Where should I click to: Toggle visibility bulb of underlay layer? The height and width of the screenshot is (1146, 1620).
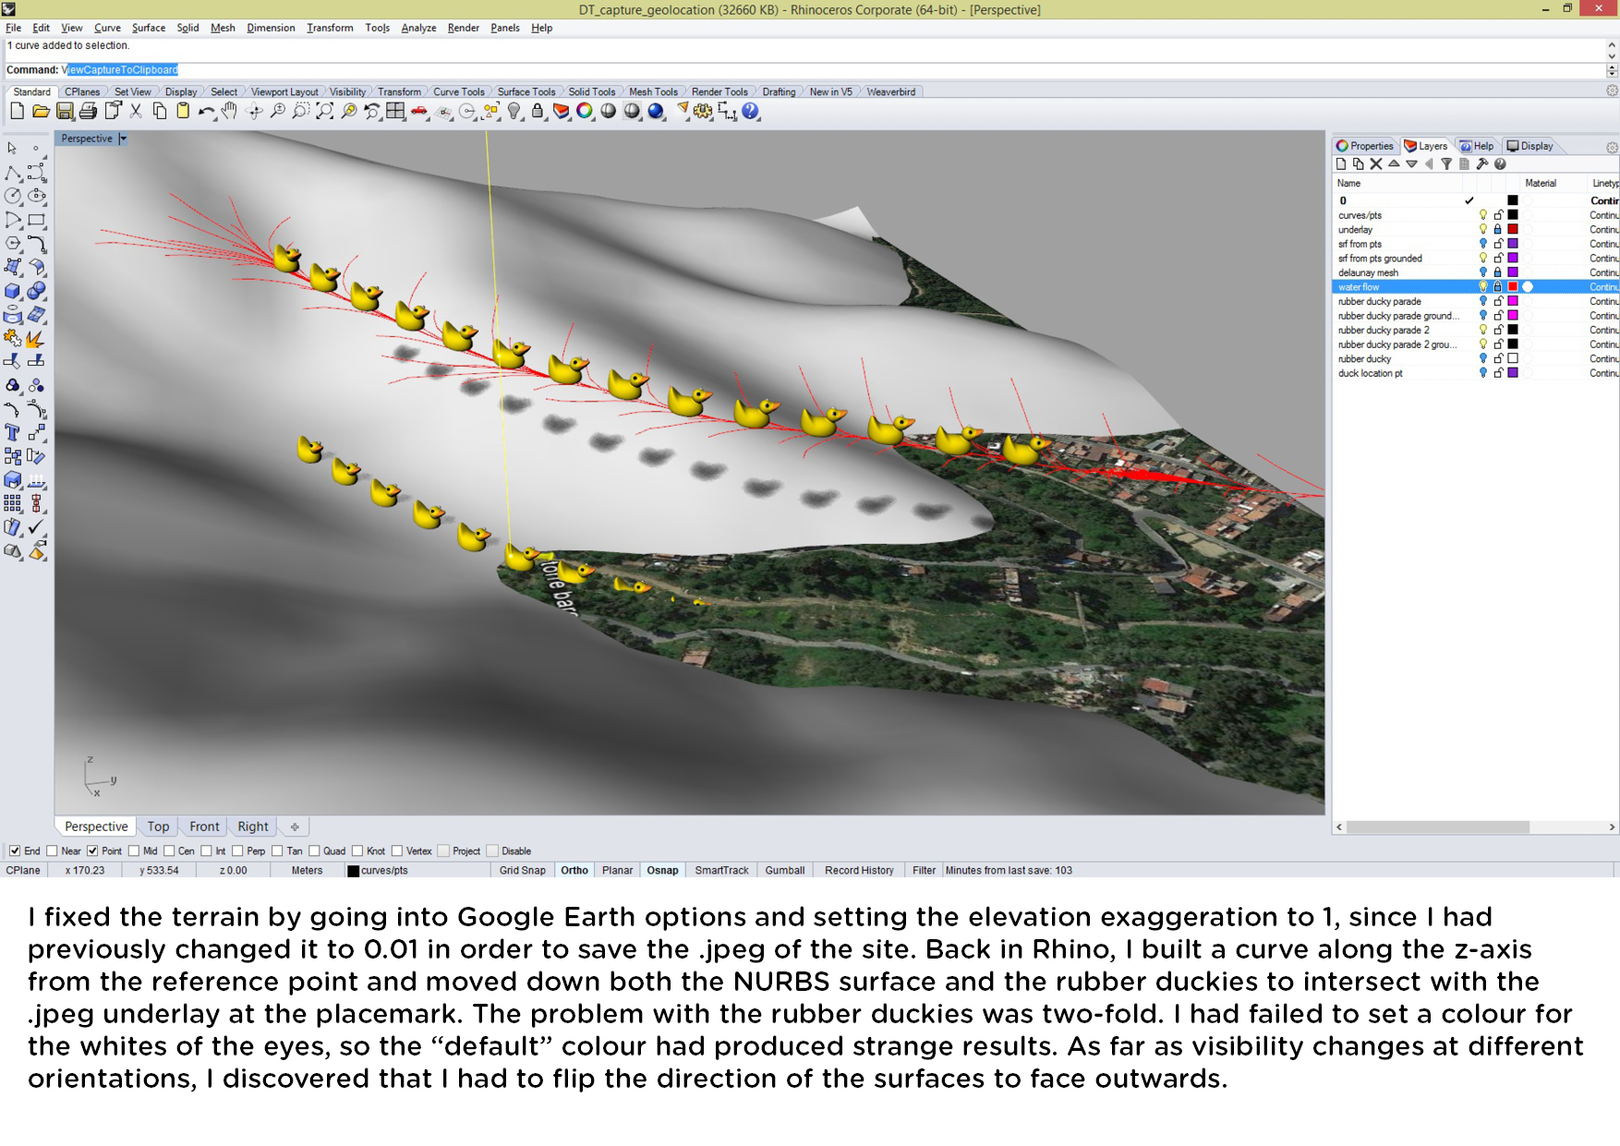(1482, 230)
